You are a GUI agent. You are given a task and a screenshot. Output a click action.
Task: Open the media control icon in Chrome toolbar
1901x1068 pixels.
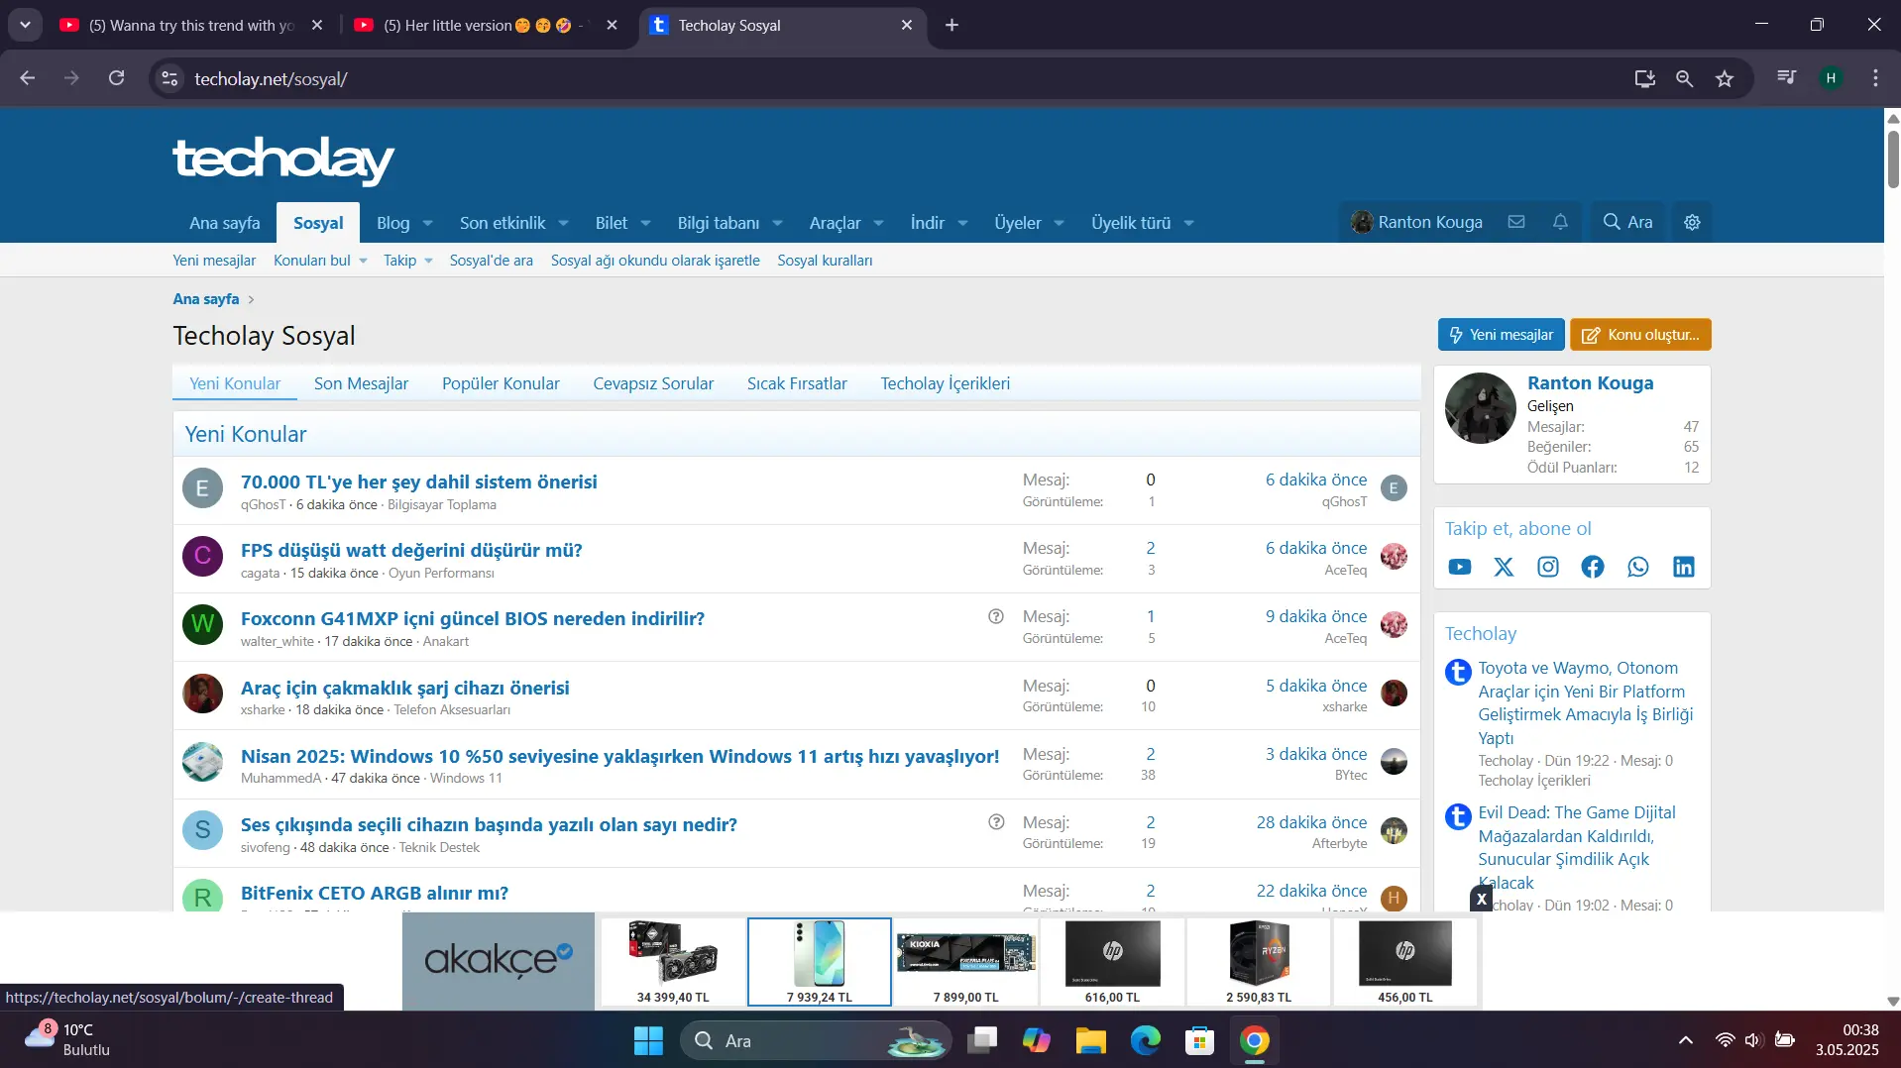[1786, 77]
